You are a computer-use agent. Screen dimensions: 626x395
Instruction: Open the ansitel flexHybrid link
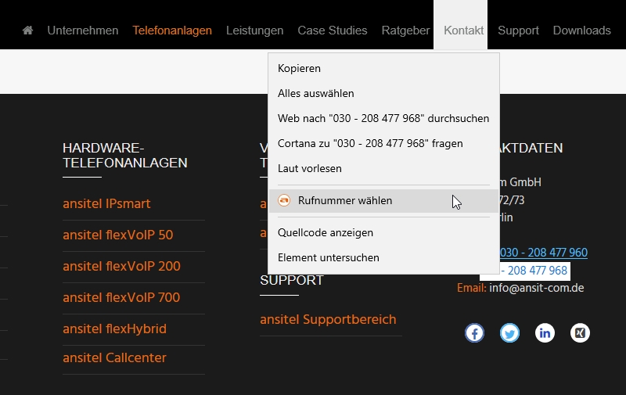114,329
